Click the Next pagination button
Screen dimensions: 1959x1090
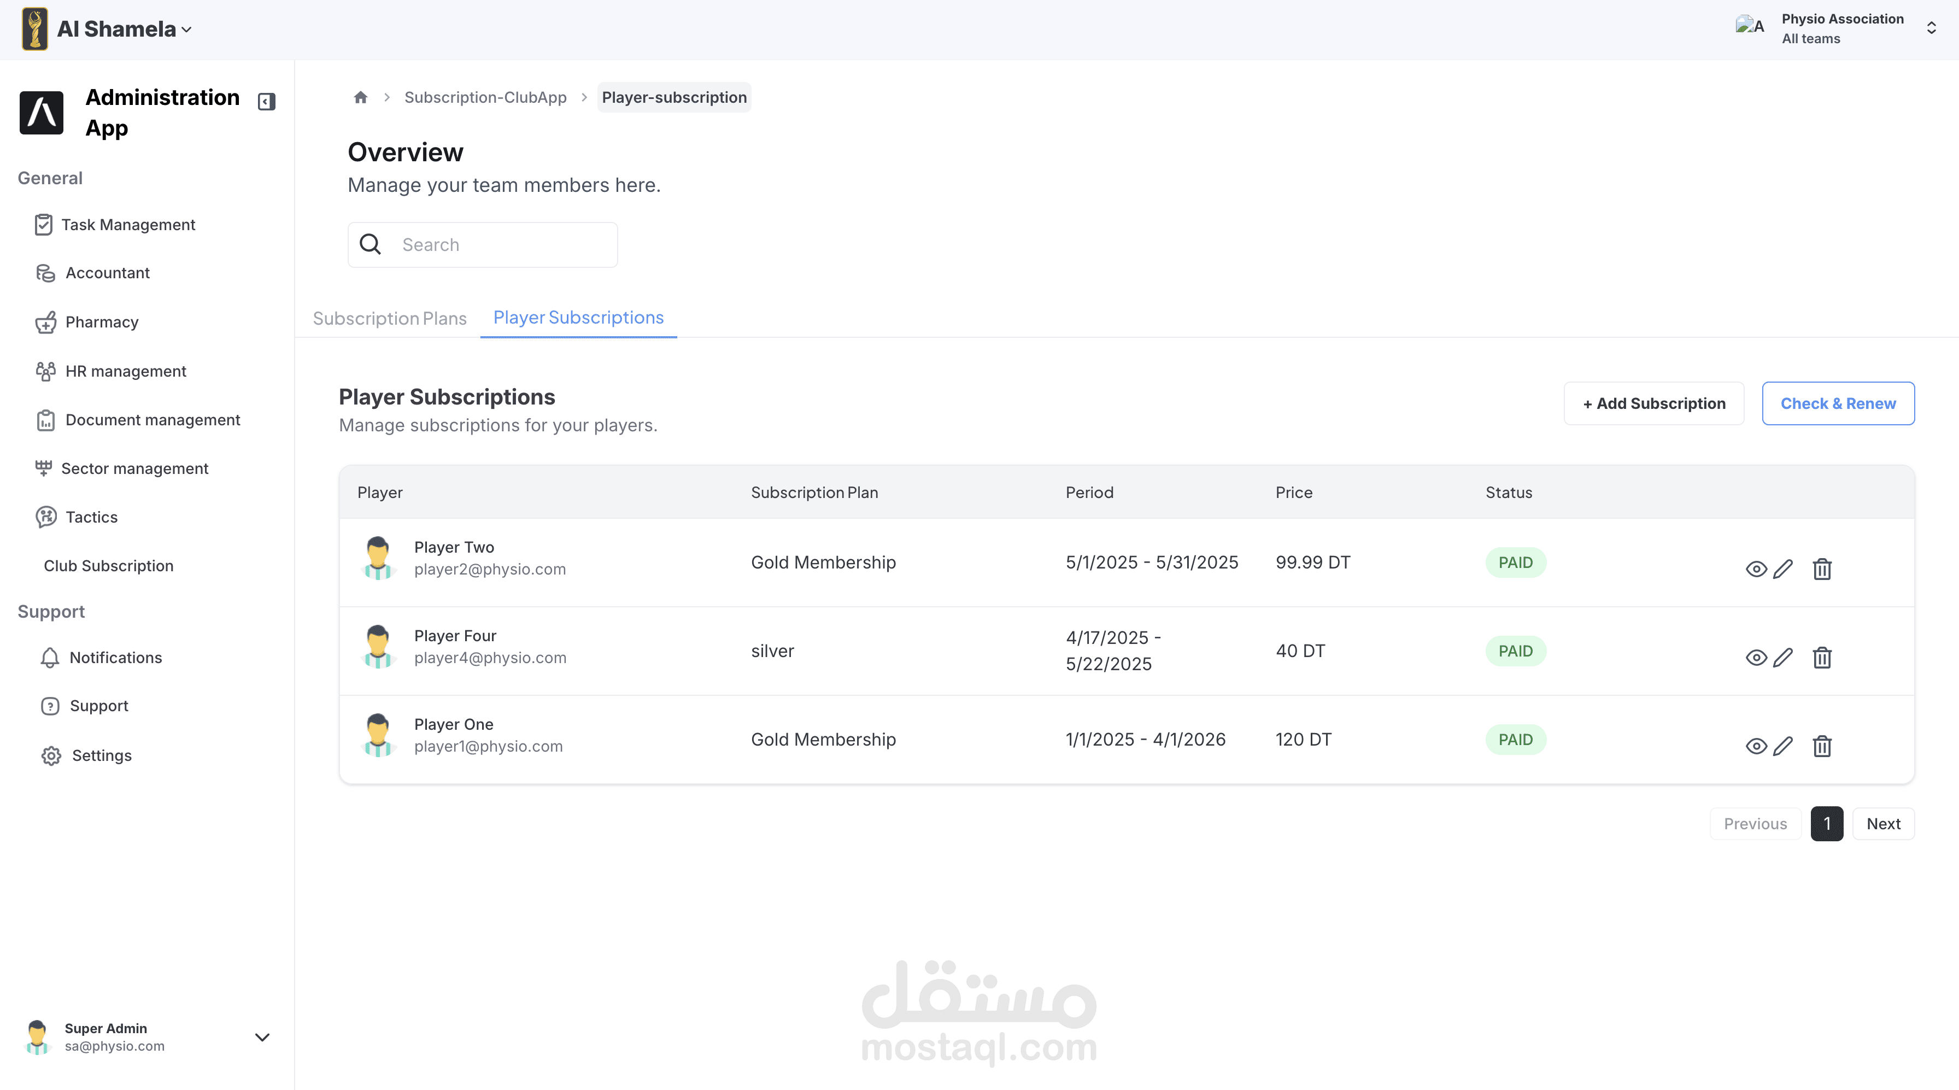point(1883,824)
